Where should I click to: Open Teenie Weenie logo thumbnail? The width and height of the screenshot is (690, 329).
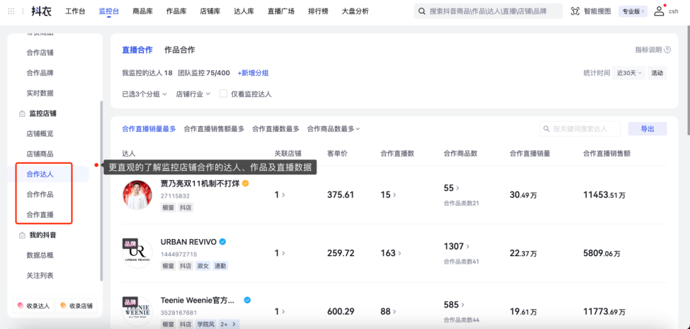click(137, 311)
